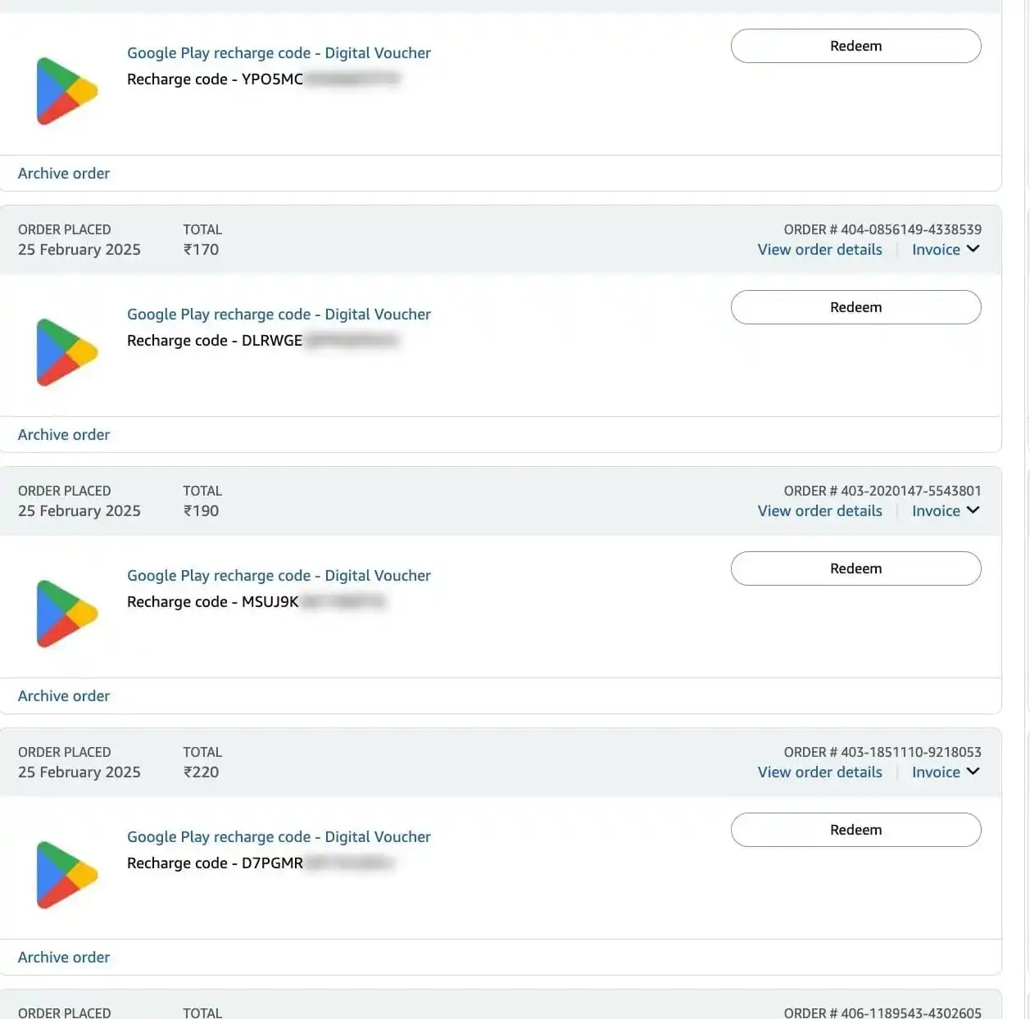Click Google Play icon for YPO5MC voucher

click(67, 91)
